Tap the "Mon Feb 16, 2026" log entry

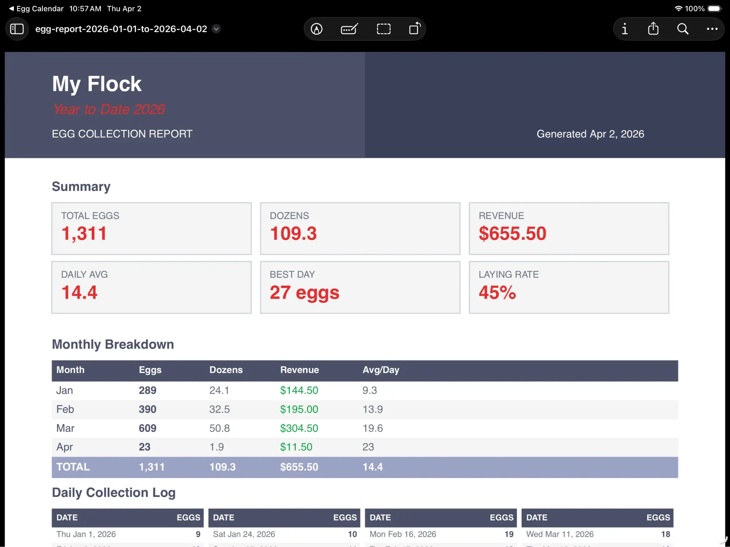point(403,534)
